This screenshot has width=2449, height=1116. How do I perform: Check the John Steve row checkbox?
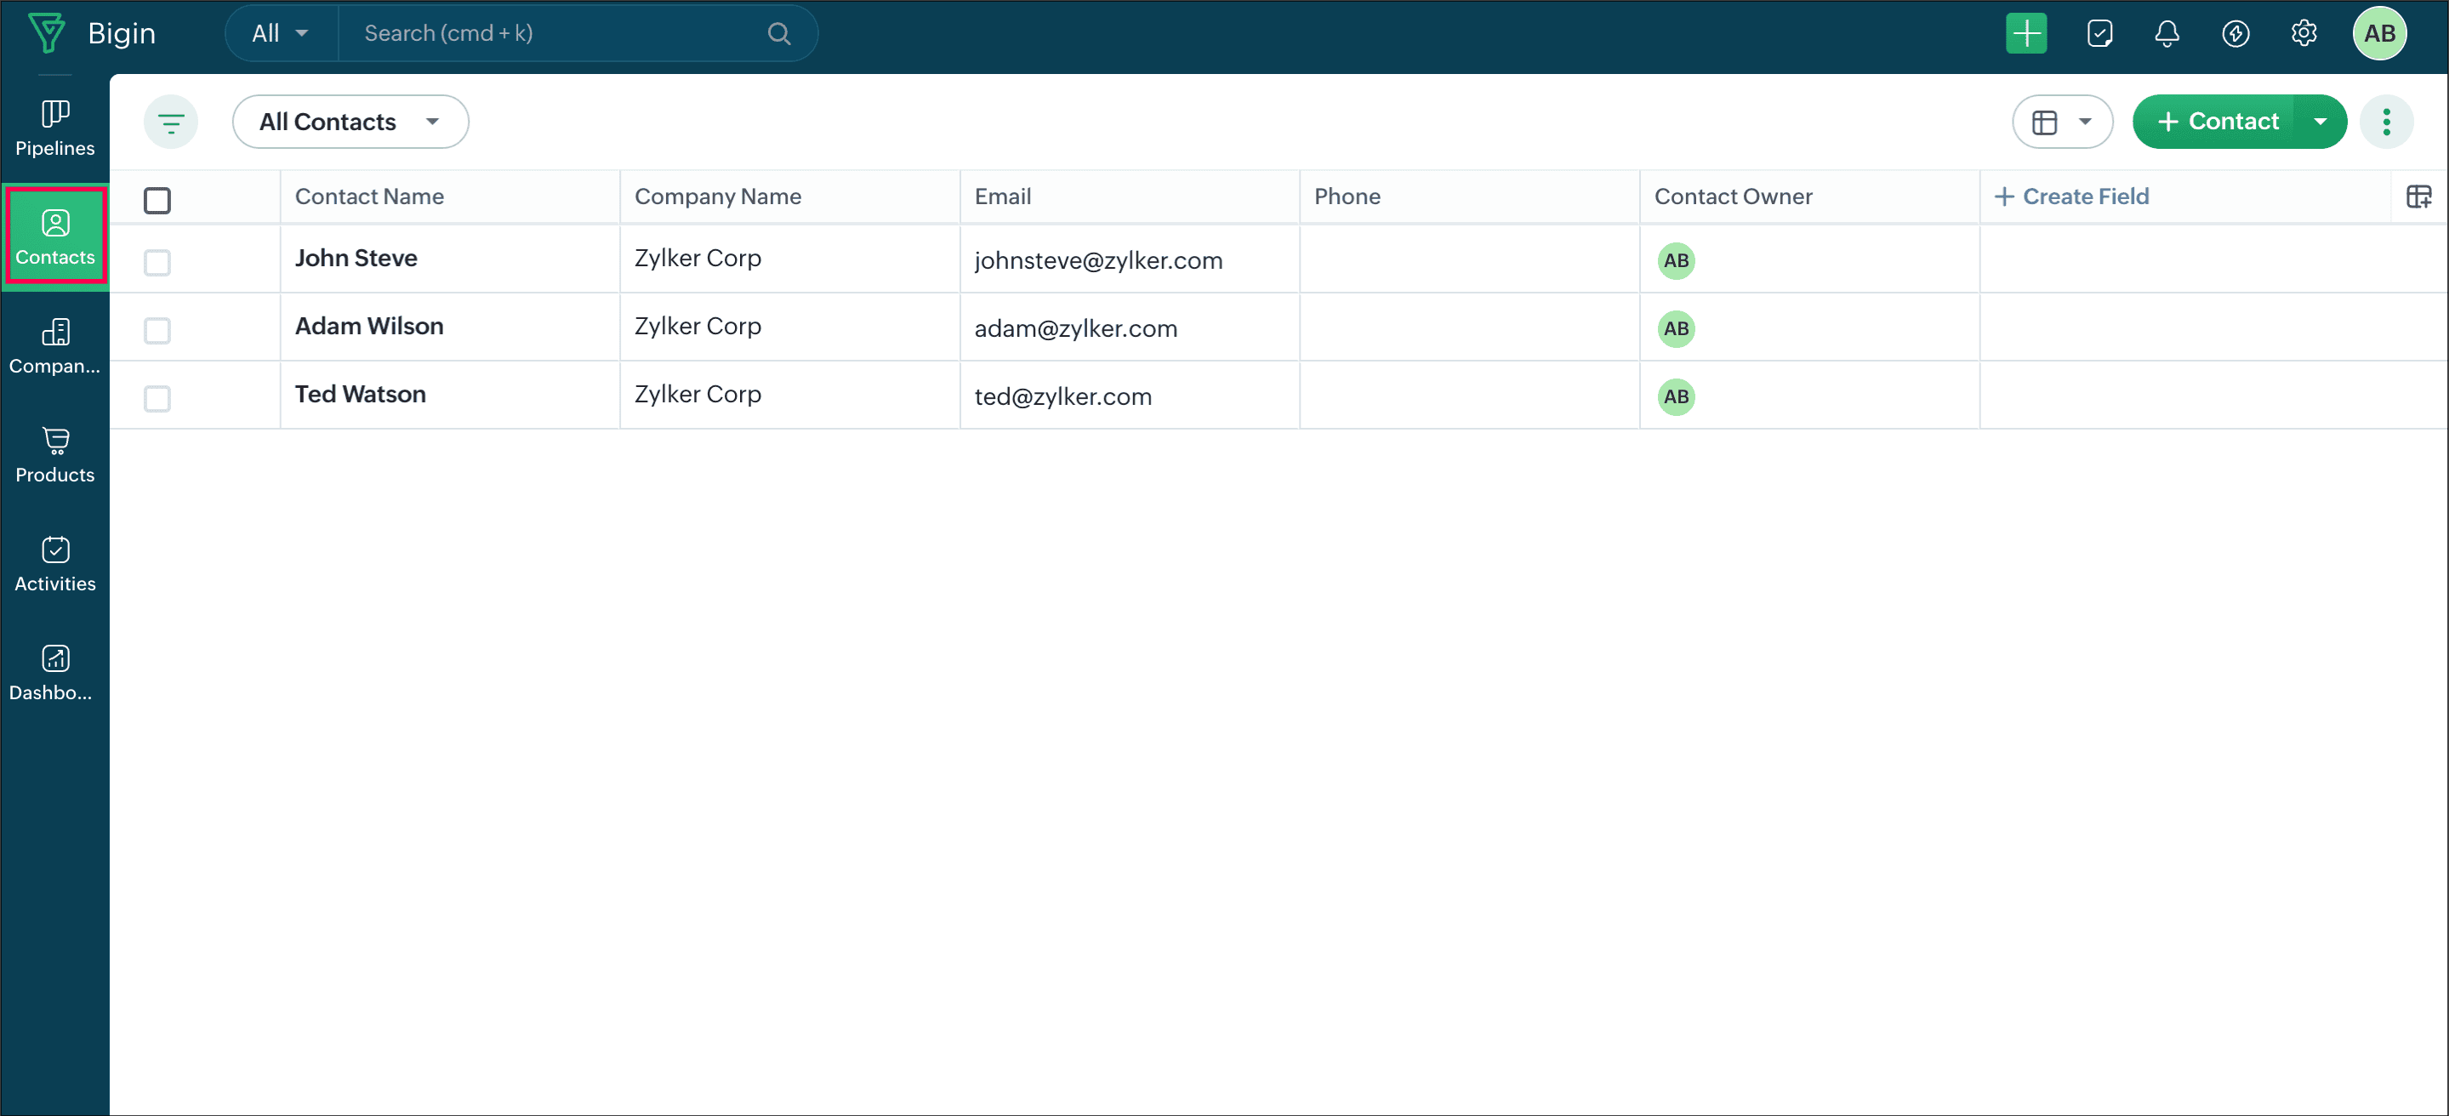click(157, 262)
